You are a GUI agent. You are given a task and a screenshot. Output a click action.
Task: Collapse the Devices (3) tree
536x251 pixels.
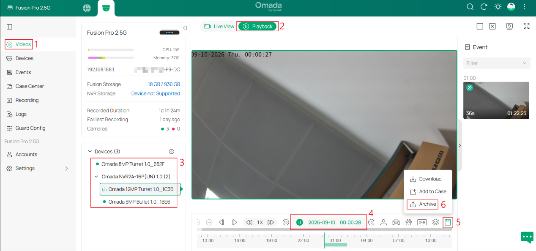tap(90, 151)
